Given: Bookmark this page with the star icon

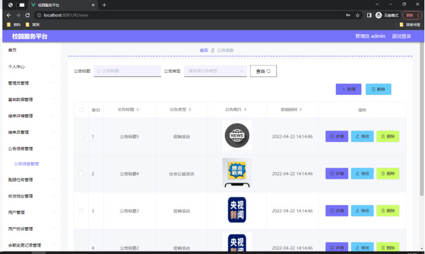Looking at the screenshot, I should 357,15.
